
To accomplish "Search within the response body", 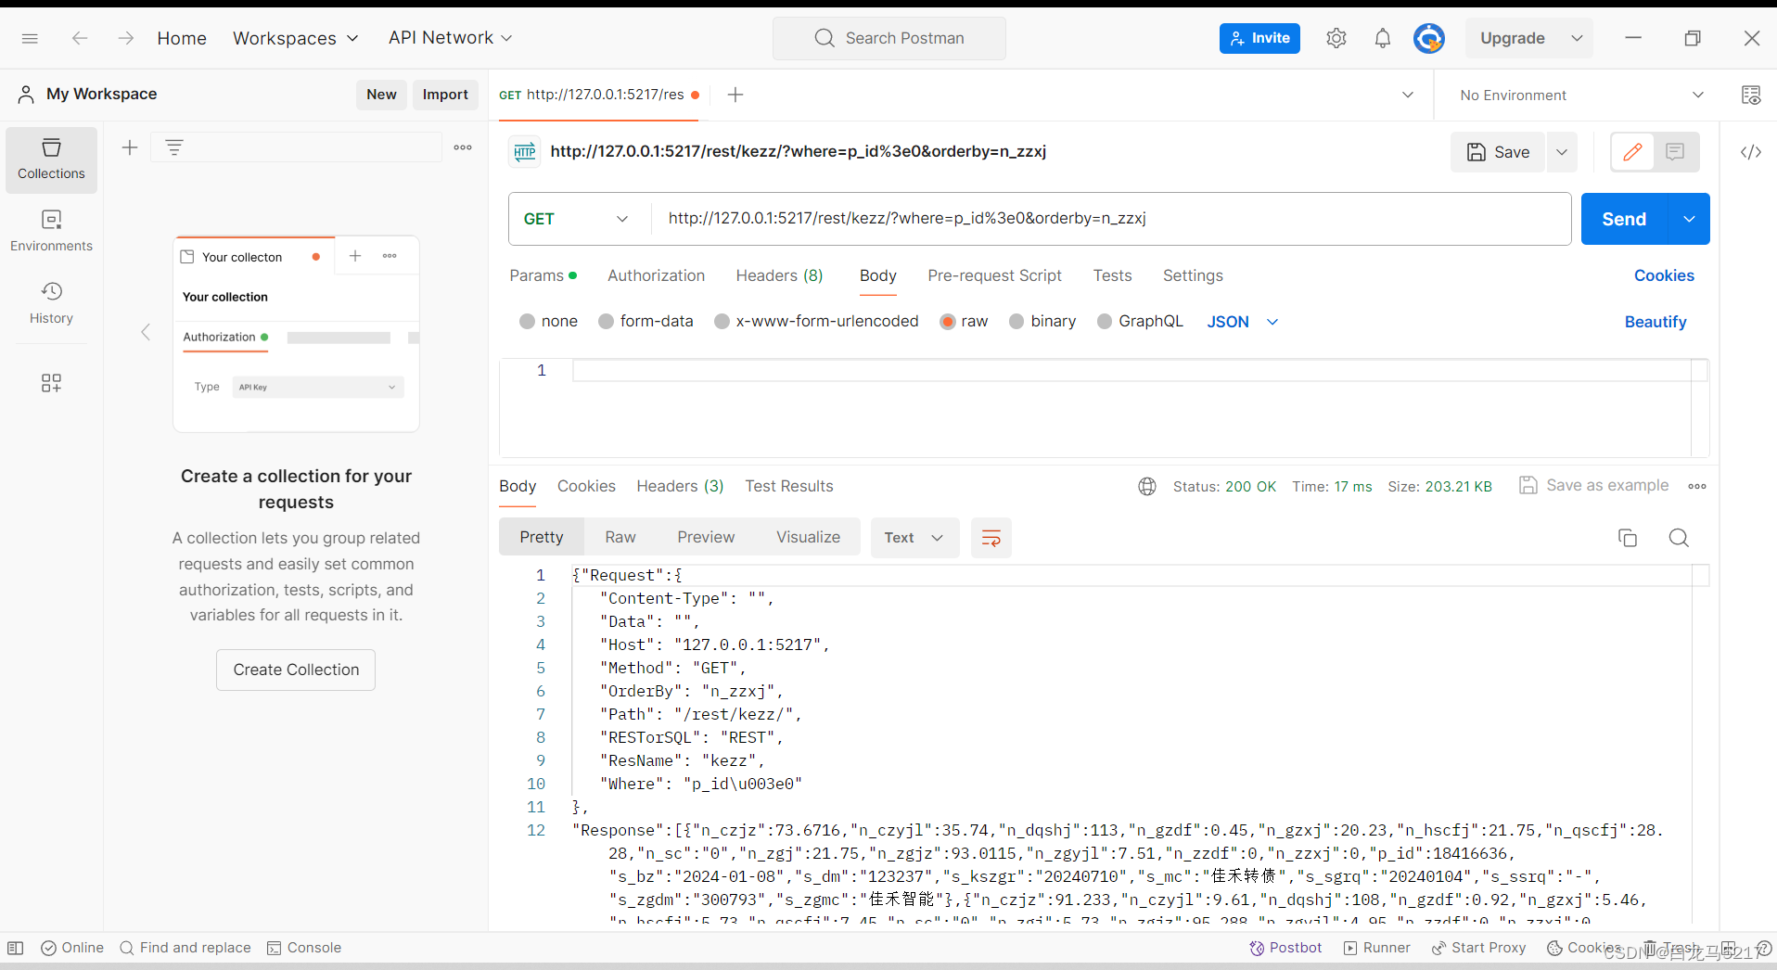I will tap(1678, 538).
